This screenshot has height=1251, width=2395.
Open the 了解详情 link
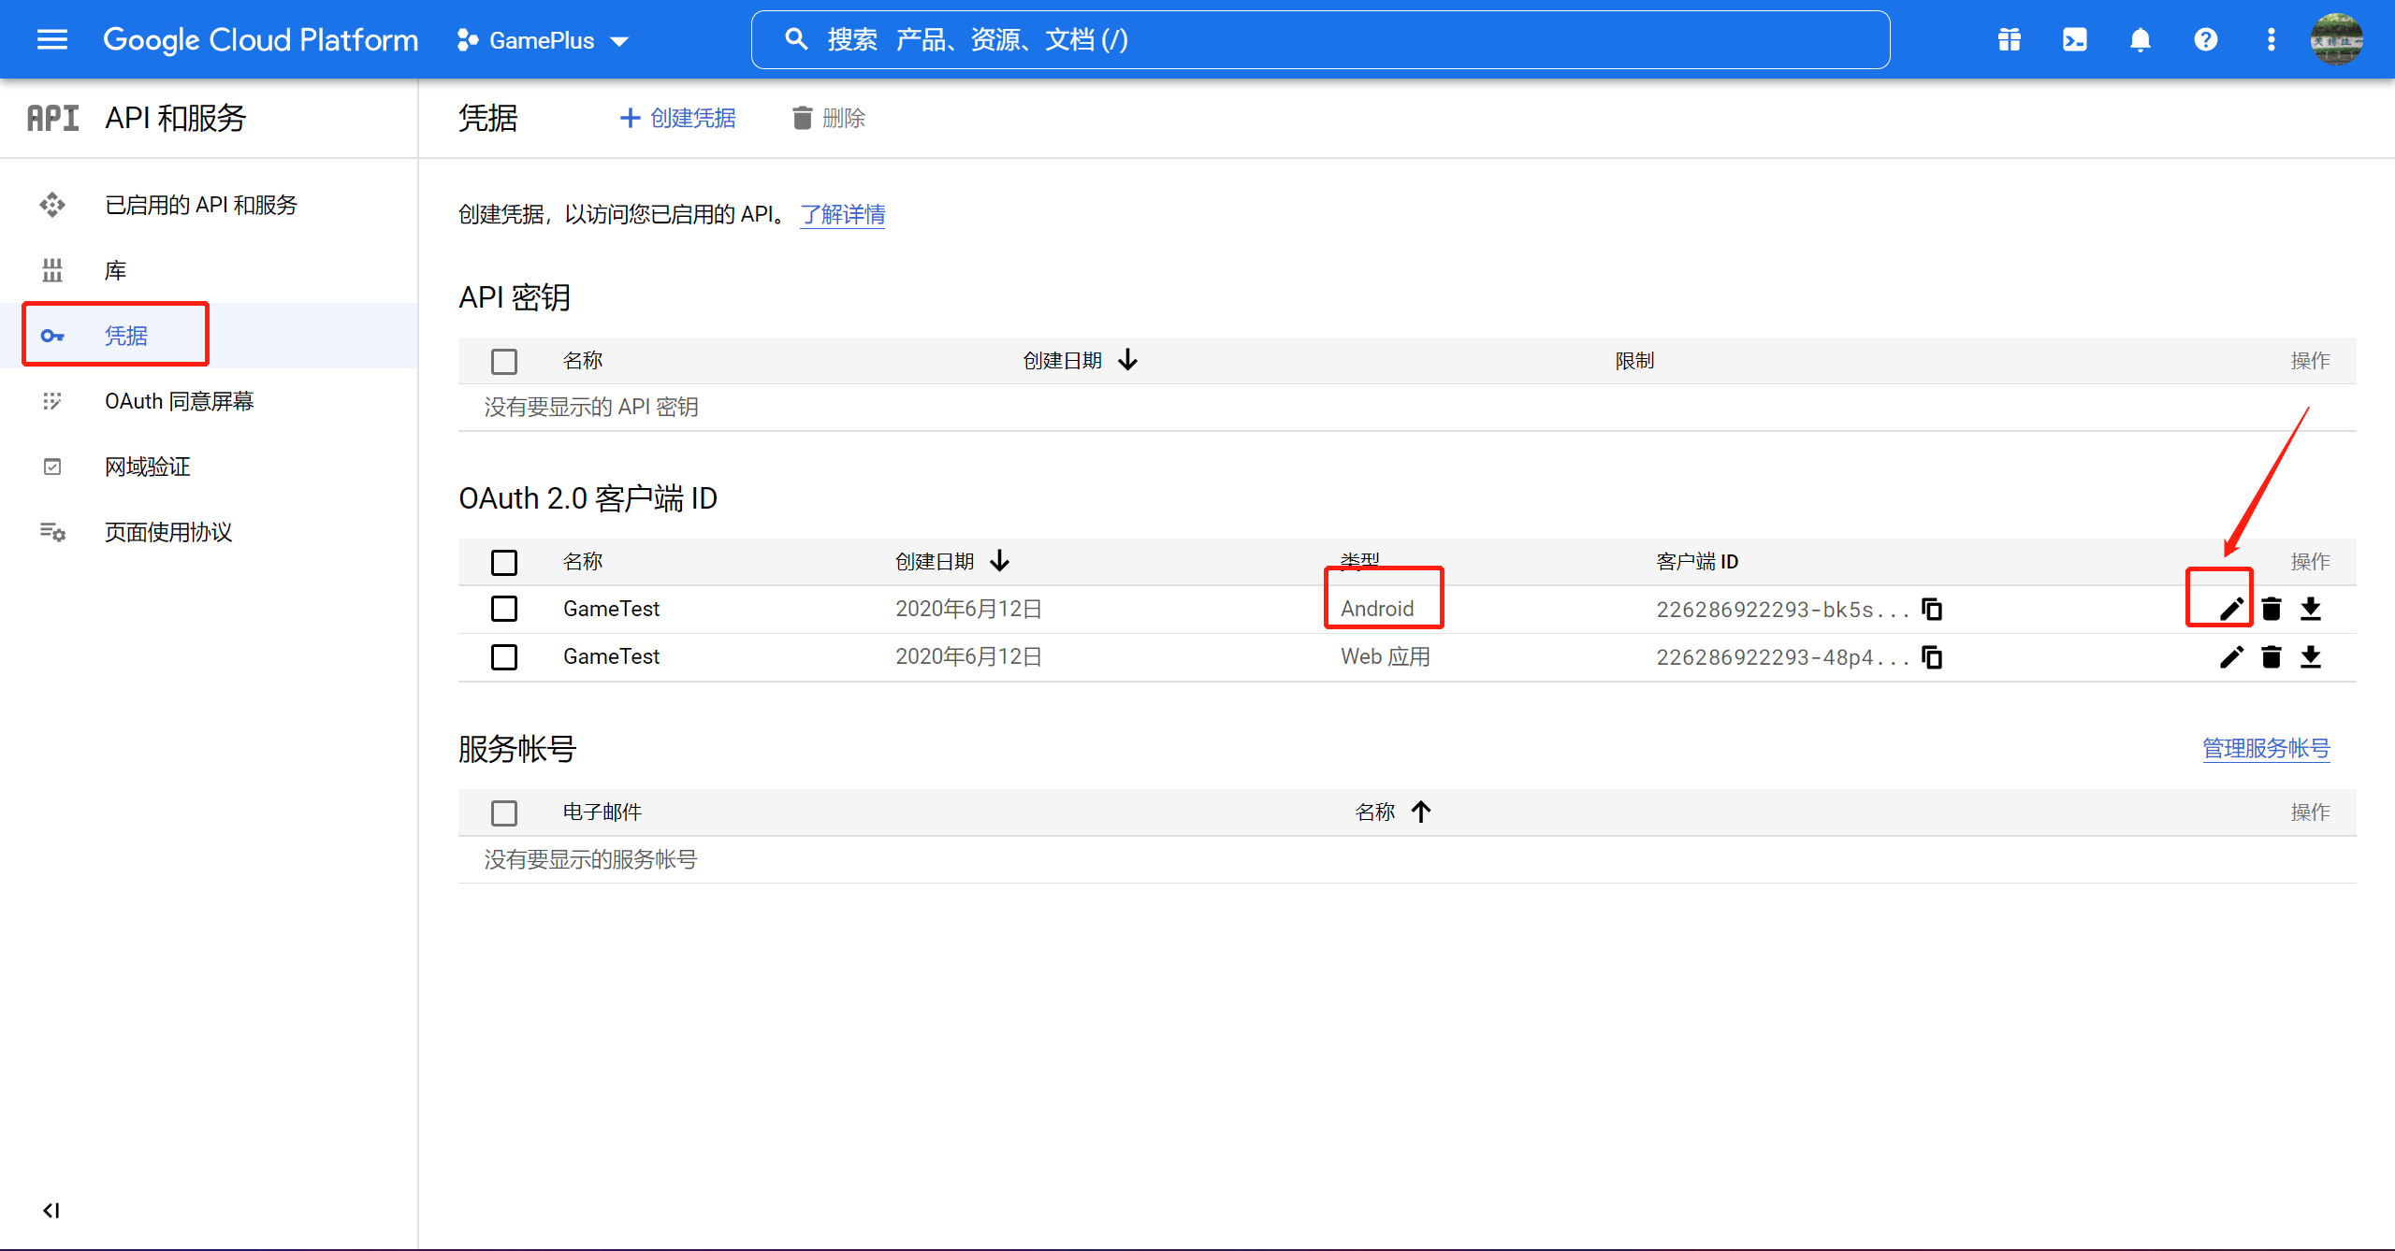tap(842, 214)
